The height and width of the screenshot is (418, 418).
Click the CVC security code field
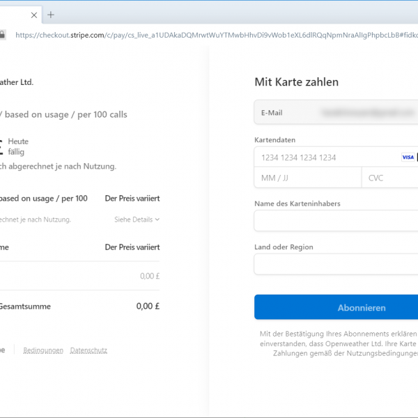point(390,178)
